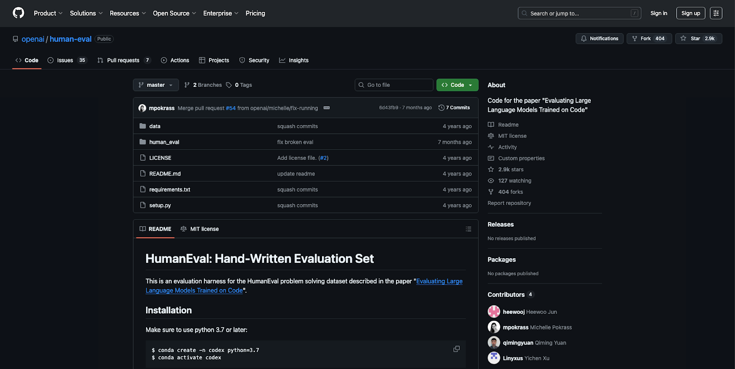Switch to the MIT license tab

199,229
